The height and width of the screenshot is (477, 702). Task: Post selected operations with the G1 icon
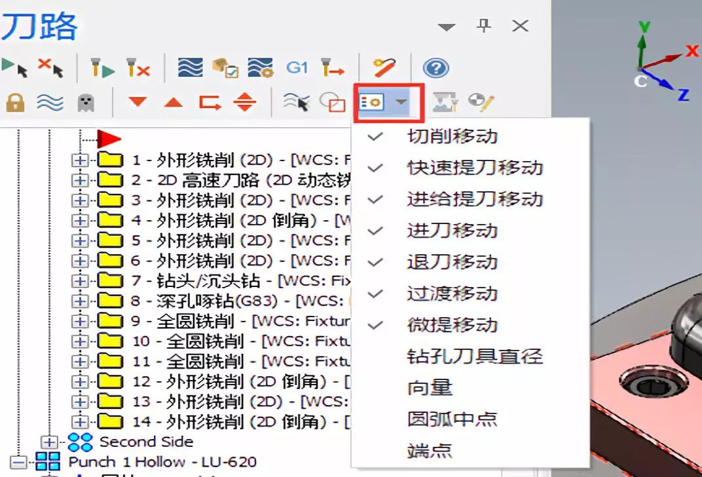click(297, 66)
